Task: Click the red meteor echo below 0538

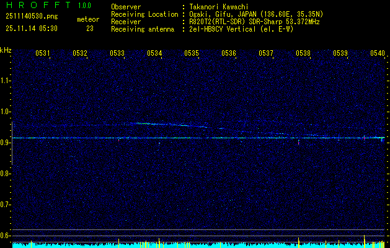Action: click(298, 142)
